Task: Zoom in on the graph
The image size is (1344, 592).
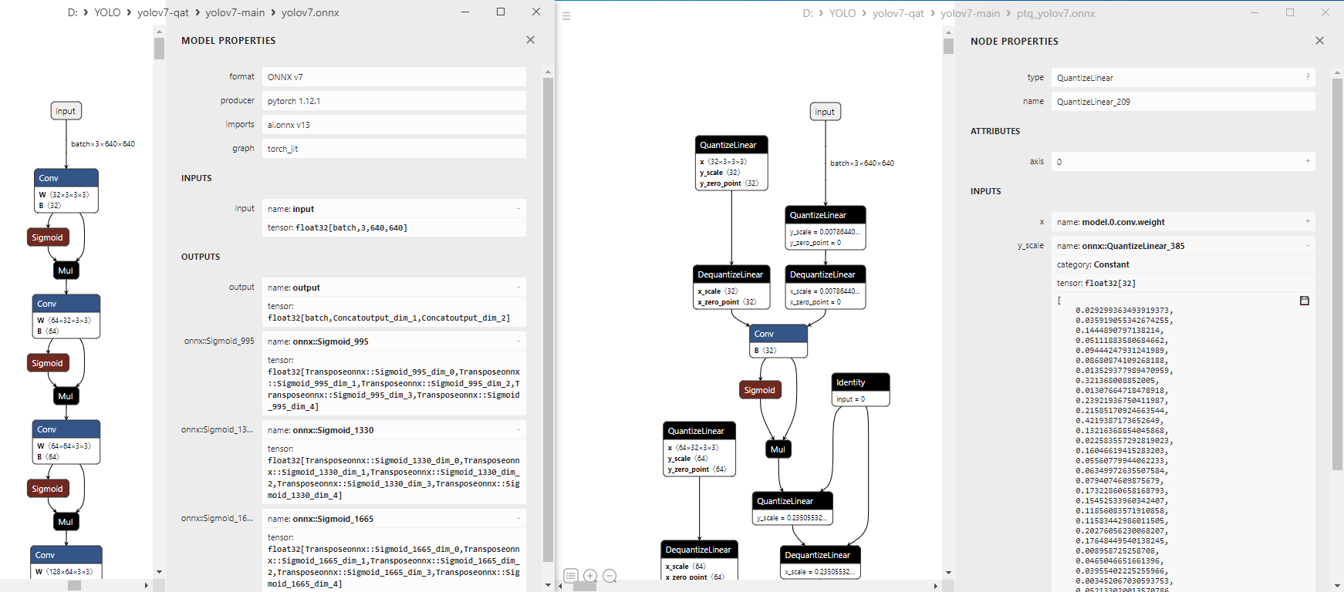Action: coord(590,576)
